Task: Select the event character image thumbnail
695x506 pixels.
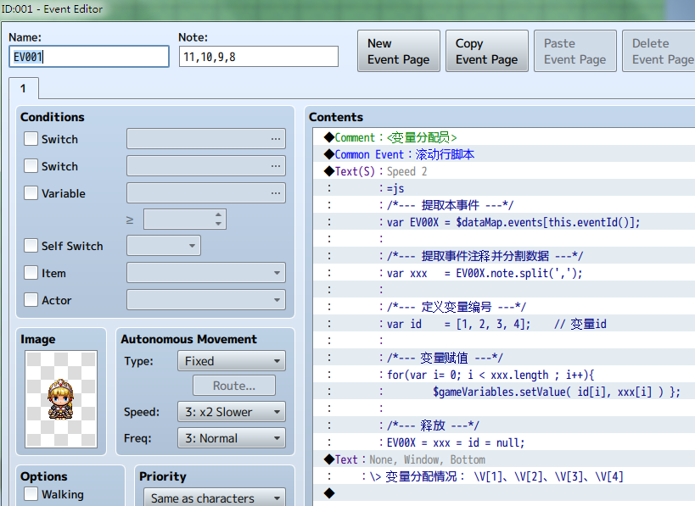Action: coord(61,399)
